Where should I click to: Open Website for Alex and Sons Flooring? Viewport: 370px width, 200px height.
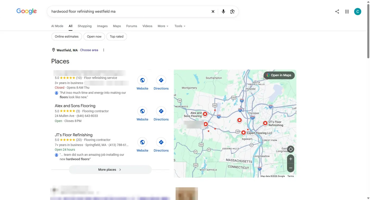(x=142, y=114)
